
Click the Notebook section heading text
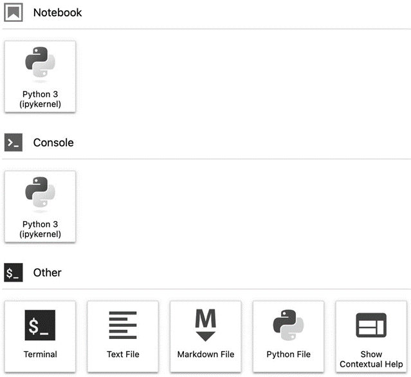pos(58,13)
